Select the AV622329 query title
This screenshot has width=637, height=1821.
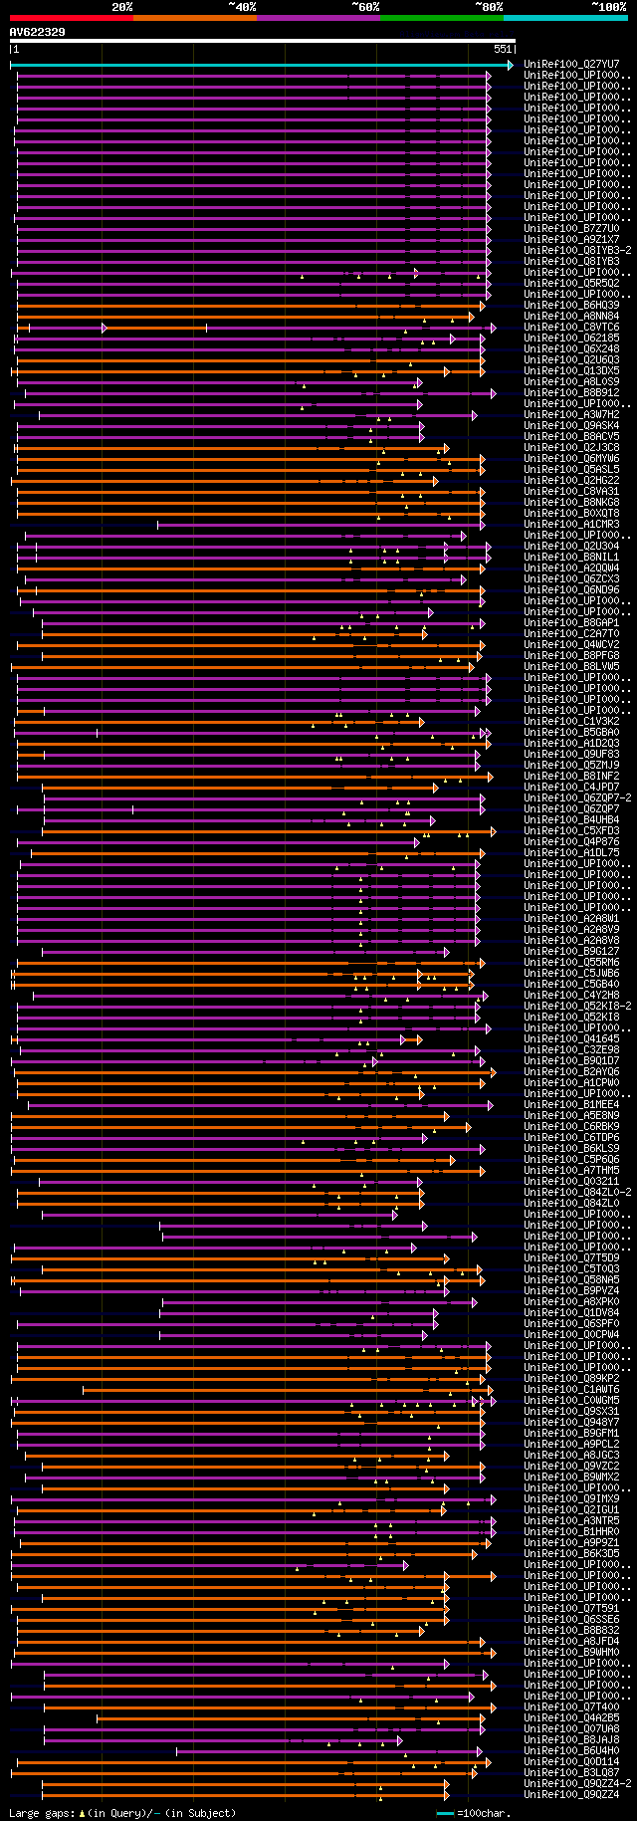point(38,32)
